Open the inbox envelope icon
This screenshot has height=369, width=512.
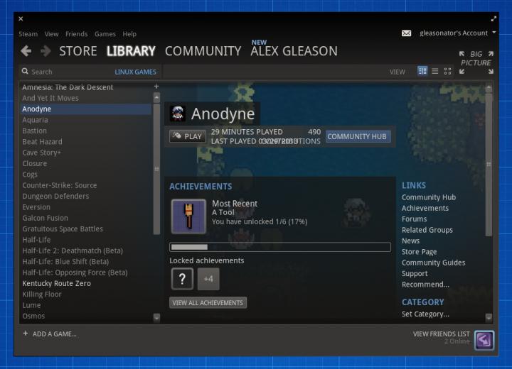tap(406, 33)
